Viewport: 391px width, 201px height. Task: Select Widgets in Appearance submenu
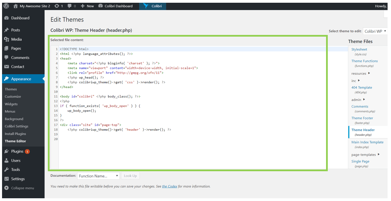tap(11, 104)
